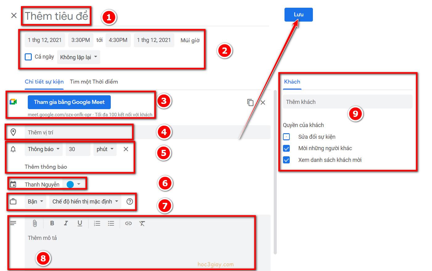Image resolution: width=432 pixels, height=271 pixels.
Task: Expand the Bận availability dropdown
Action: [x=35, y=202]
